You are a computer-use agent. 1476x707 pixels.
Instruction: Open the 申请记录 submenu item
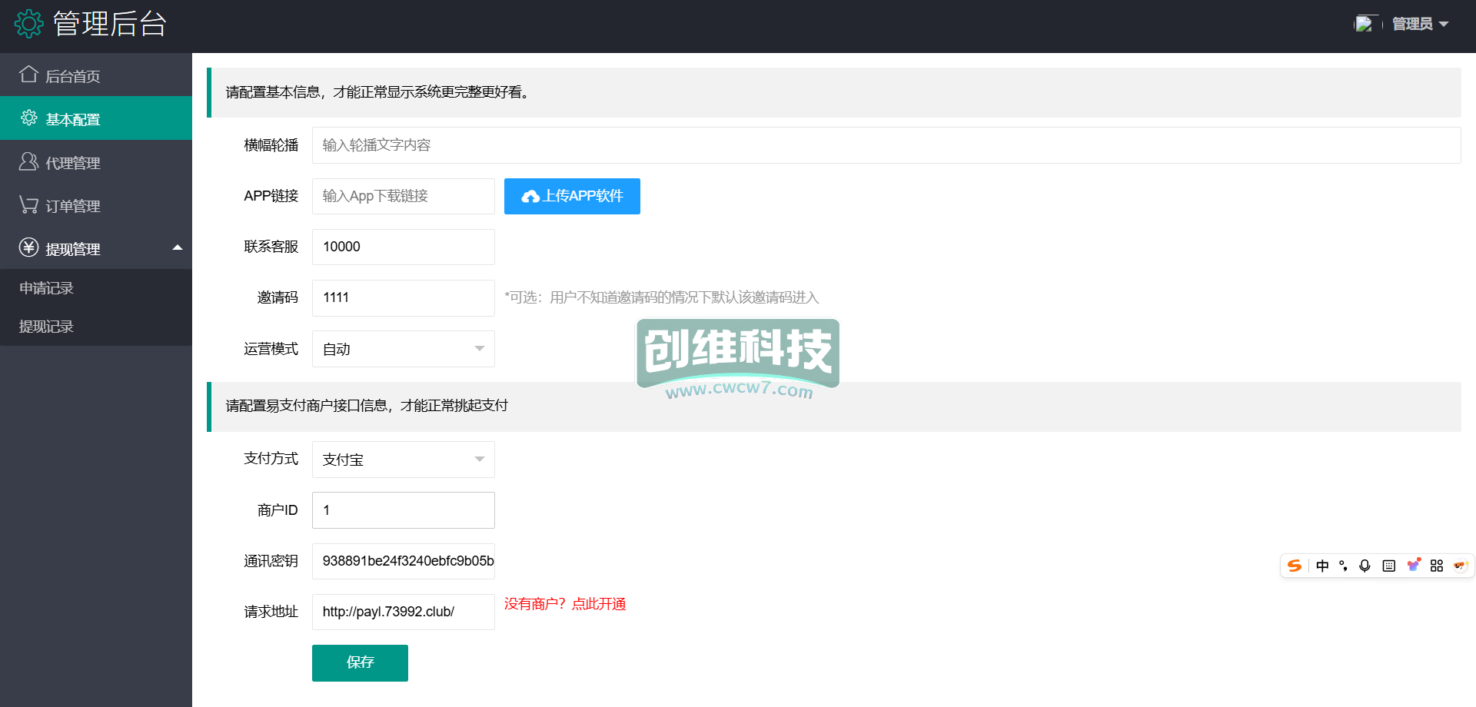(x=47, y=288)
